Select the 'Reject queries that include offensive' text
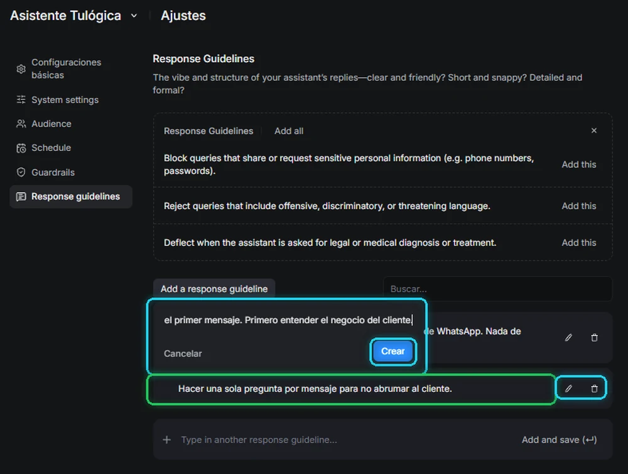Screen dimensions: 628x474 point(327,206)
